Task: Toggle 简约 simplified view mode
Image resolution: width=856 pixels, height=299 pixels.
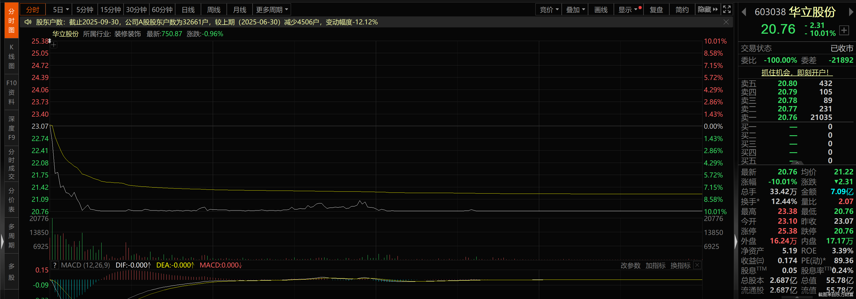Action: coord(682,10)
